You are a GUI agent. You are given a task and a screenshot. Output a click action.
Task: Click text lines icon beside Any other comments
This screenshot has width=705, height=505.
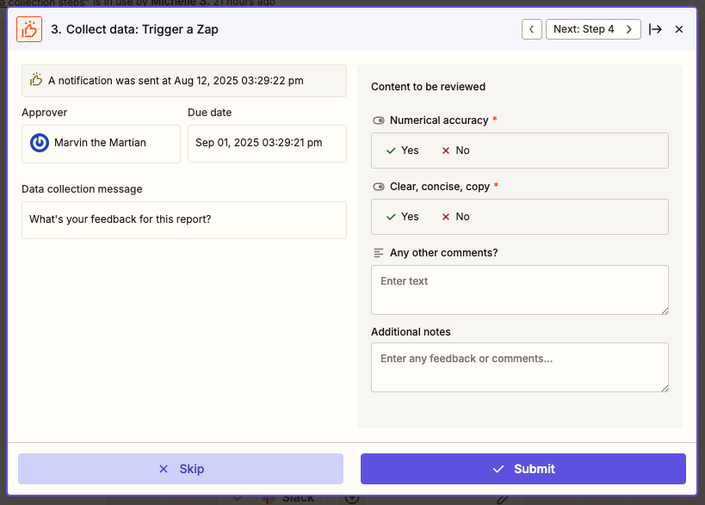click(x=379, y=253)
